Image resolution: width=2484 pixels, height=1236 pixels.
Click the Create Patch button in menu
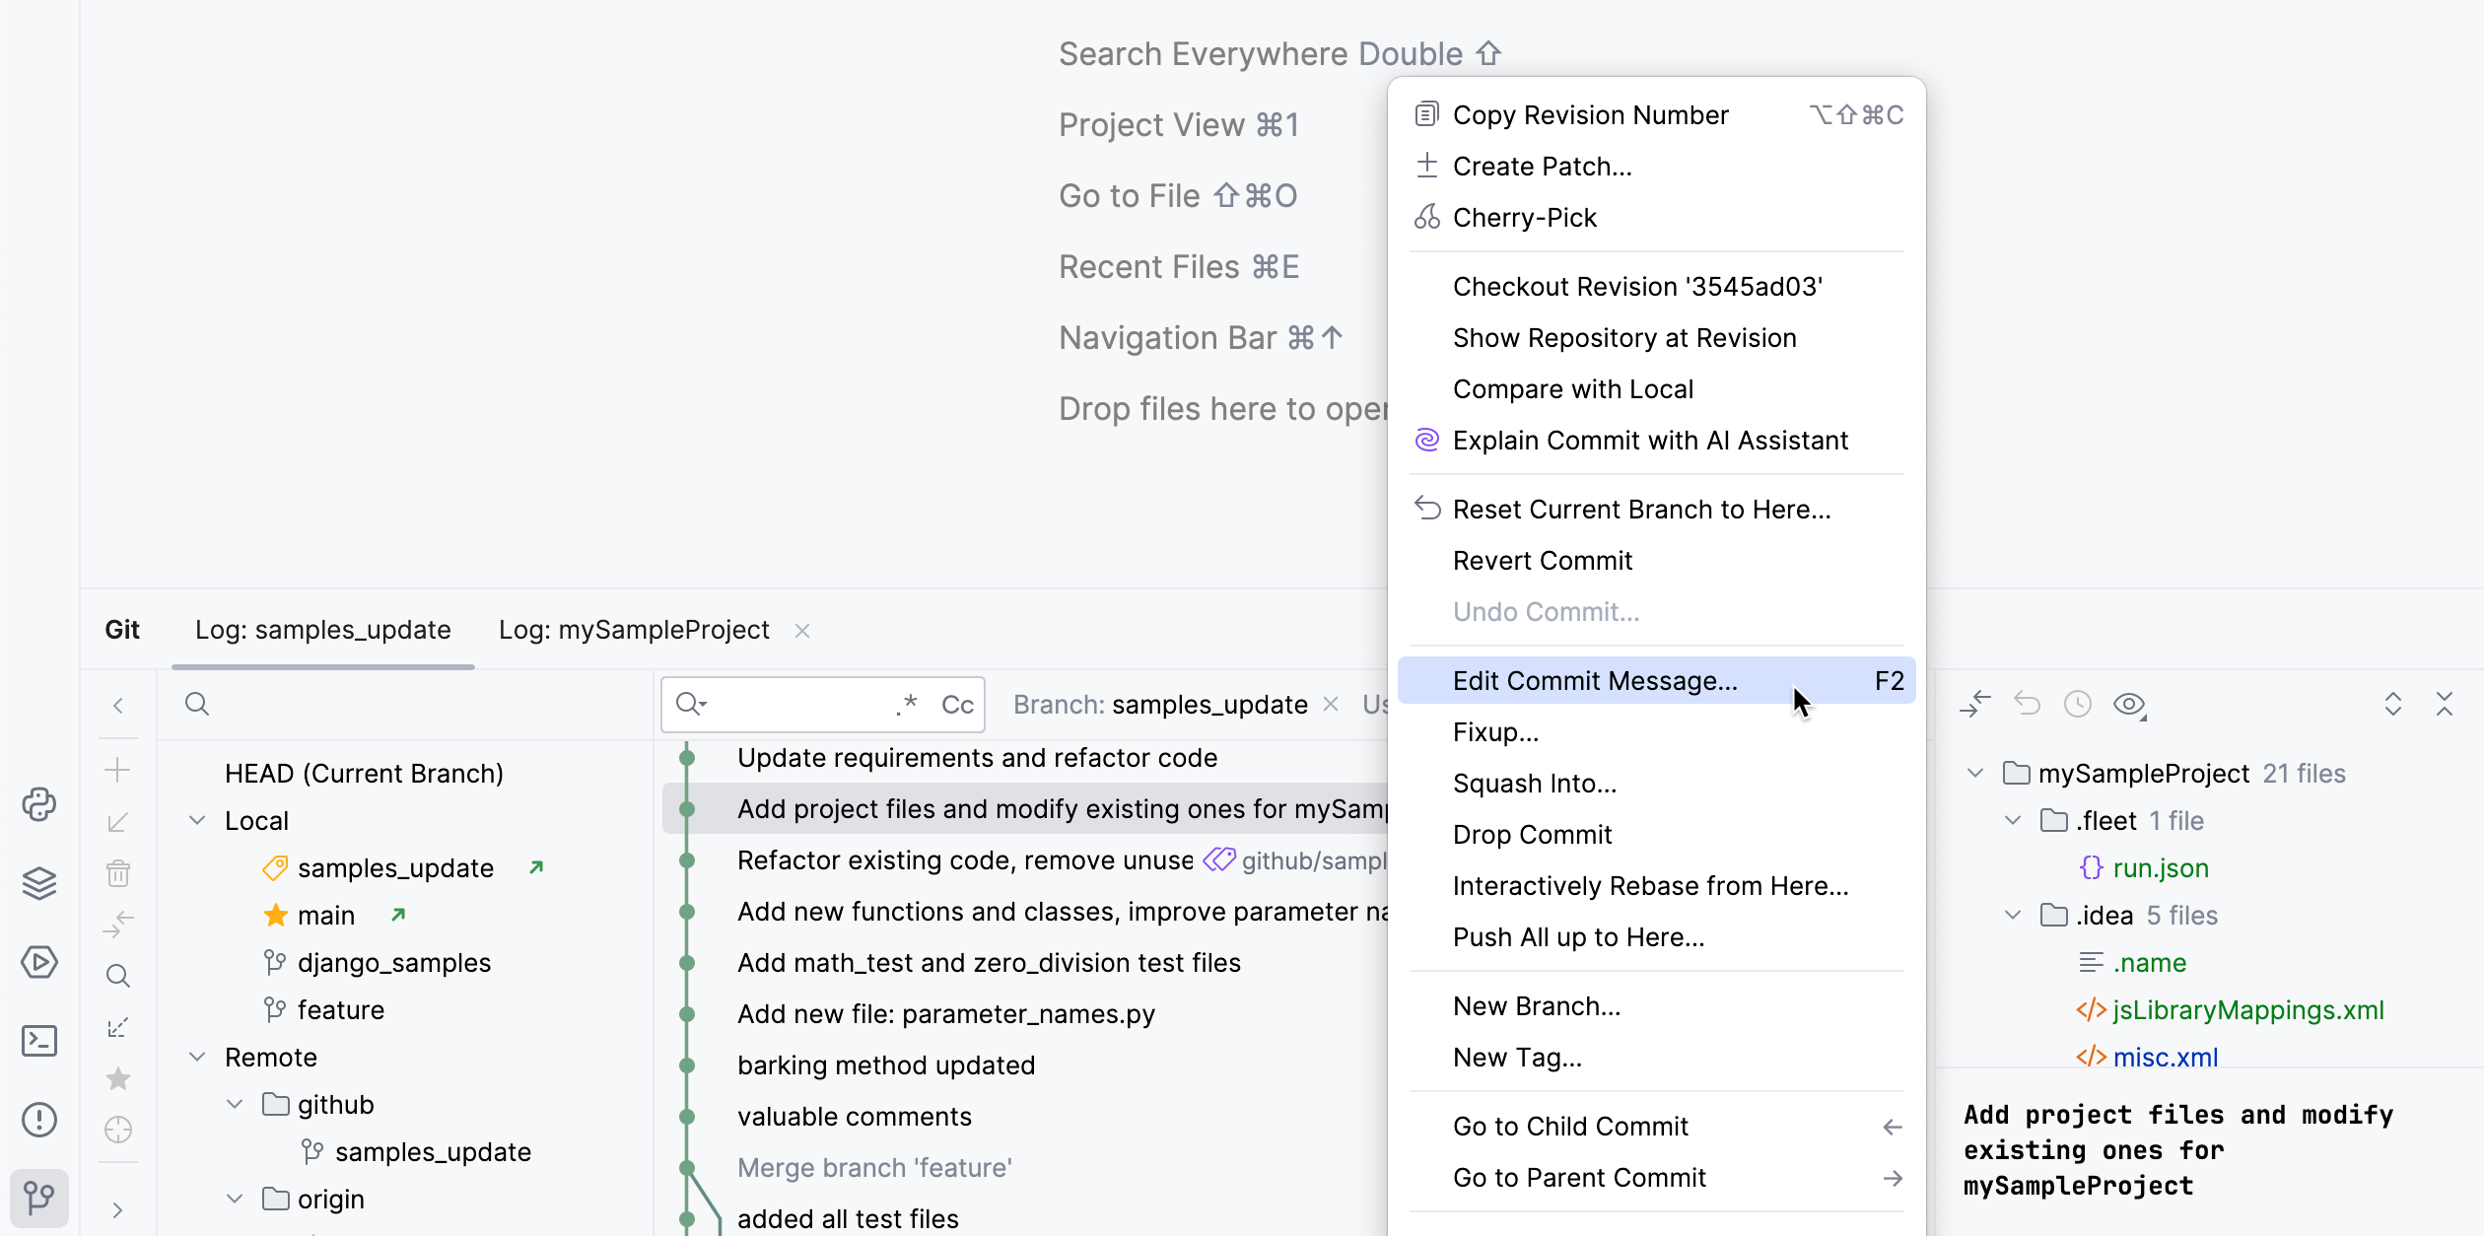coord(1545,165)
